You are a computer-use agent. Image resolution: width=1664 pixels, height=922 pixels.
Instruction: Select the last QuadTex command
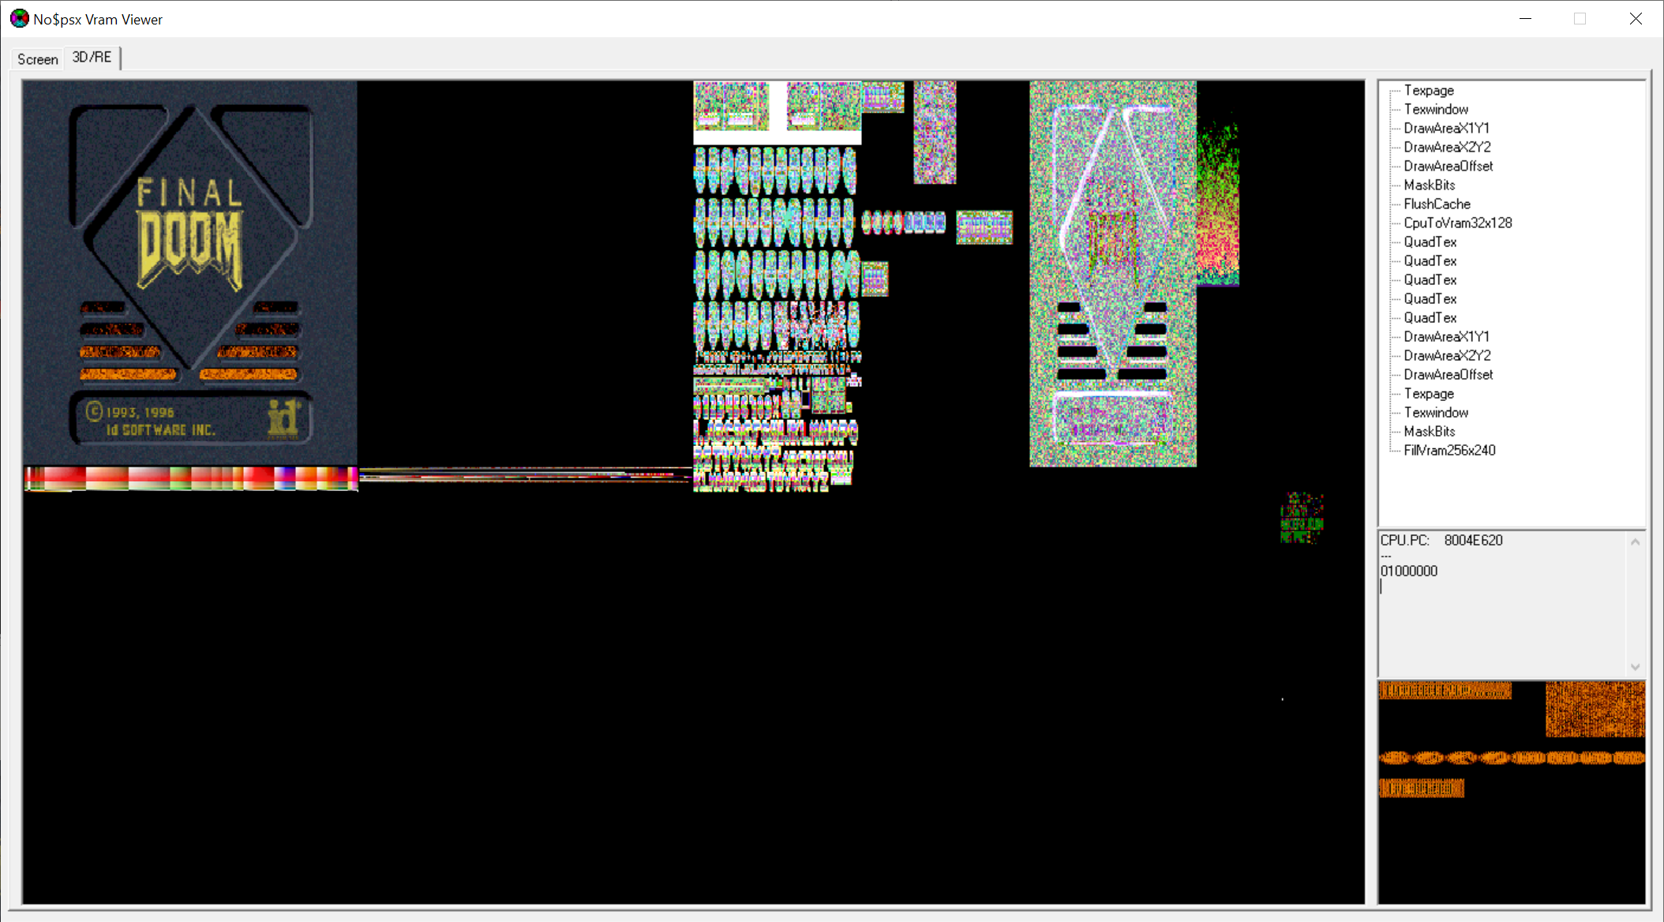coord(1430,317)
